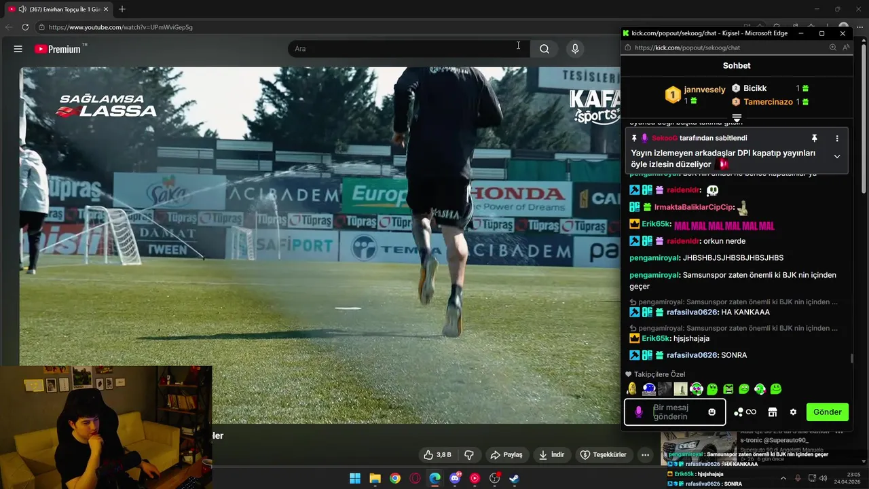
Task: Select the angry green Kick emote
Action: [728, 389]
